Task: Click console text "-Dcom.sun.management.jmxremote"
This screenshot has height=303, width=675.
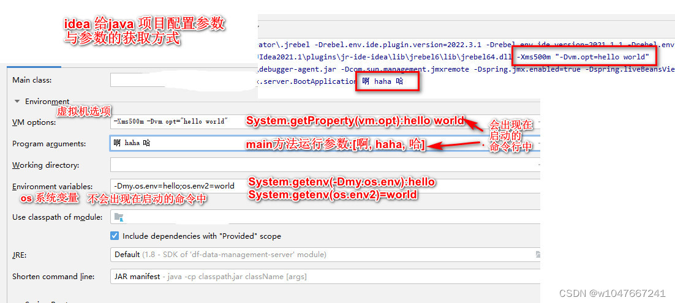Action: click(404, 69)
